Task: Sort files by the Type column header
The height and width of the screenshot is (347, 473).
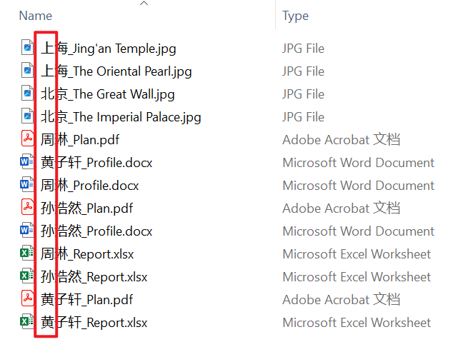Action: pos(295,16)
